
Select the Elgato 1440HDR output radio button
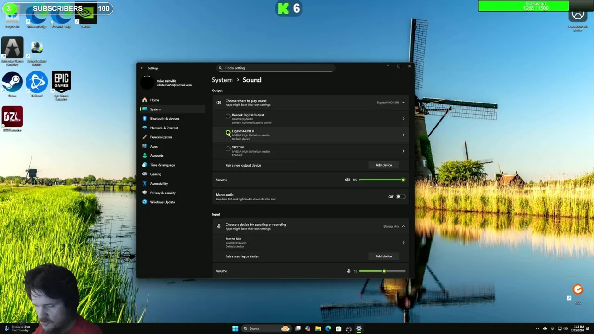pyautogui.click(x=228, y=133)
